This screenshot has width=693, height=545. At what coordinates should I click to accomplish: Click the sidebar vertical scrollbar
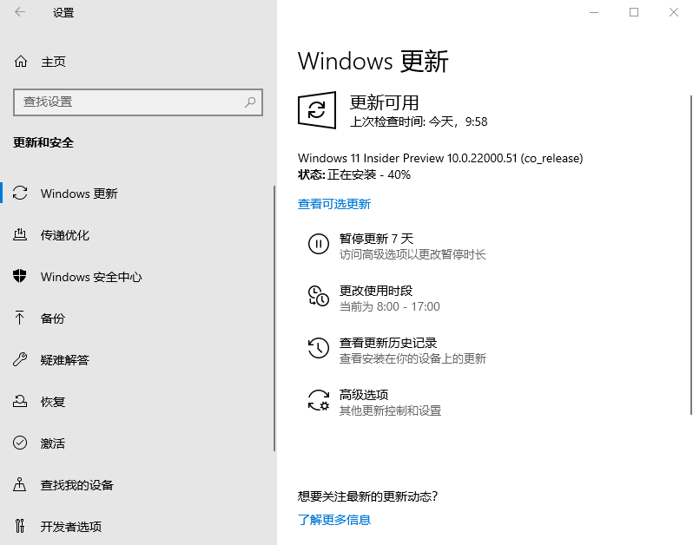pyautogui.click(x=274, y=318)
